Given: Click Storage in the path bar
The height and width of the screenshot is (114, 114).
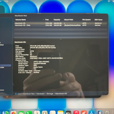Looking at the screenshot, I should click(50, 94).
